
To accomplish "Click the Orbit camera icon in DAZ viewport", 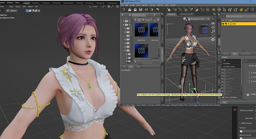I will (213, 23).
